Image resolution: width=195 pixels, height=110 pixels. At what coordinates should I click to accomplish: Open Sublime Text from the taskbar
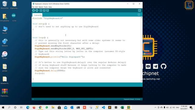pyautogui.click(x=110, y=107)
